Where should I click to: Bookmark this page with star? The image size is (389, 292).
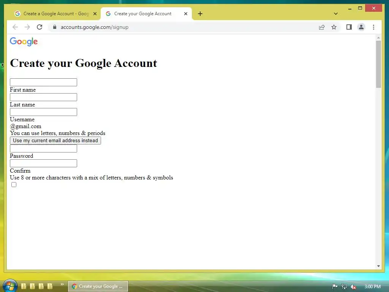click(334, 27)
